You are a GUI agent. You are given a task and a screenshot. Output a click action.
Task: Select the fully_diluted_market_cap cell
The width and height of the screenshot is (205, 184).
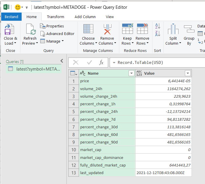coord(107,165)
